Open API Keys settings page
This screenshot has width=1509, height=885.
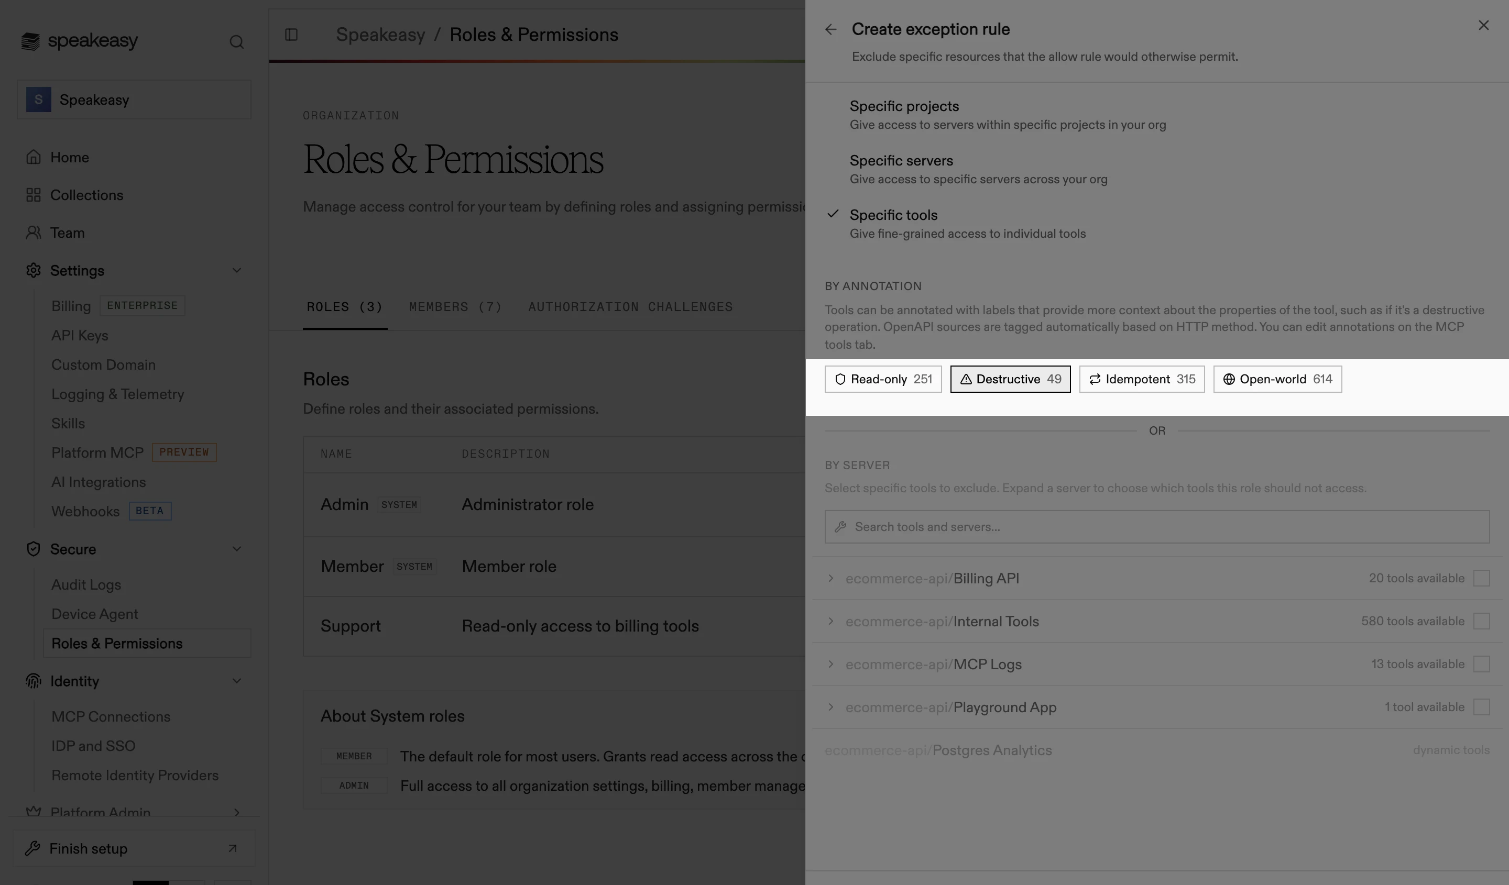[80, 335]
